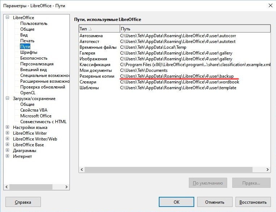
Task: Open Общие under Загрузка/сохранение
Action: [27, 104]
